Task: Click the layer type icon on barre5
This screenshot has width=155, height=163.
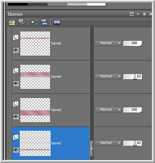Action: pos(16,37)
